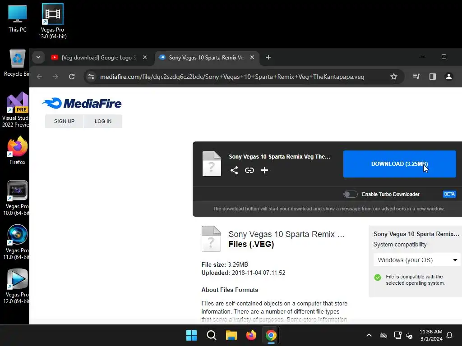Open Vegas Pro 12.0 desktop shortcut
Image resolution: width=462 pixels, height=346 pixels.
pyautogui.click(x=17, y=286)
